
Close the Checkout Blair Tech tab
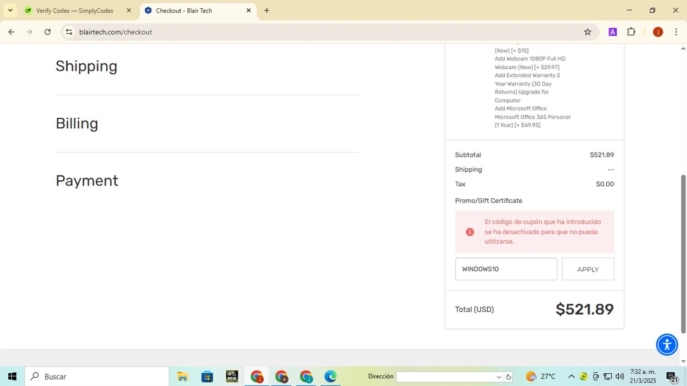coord(249,11)
